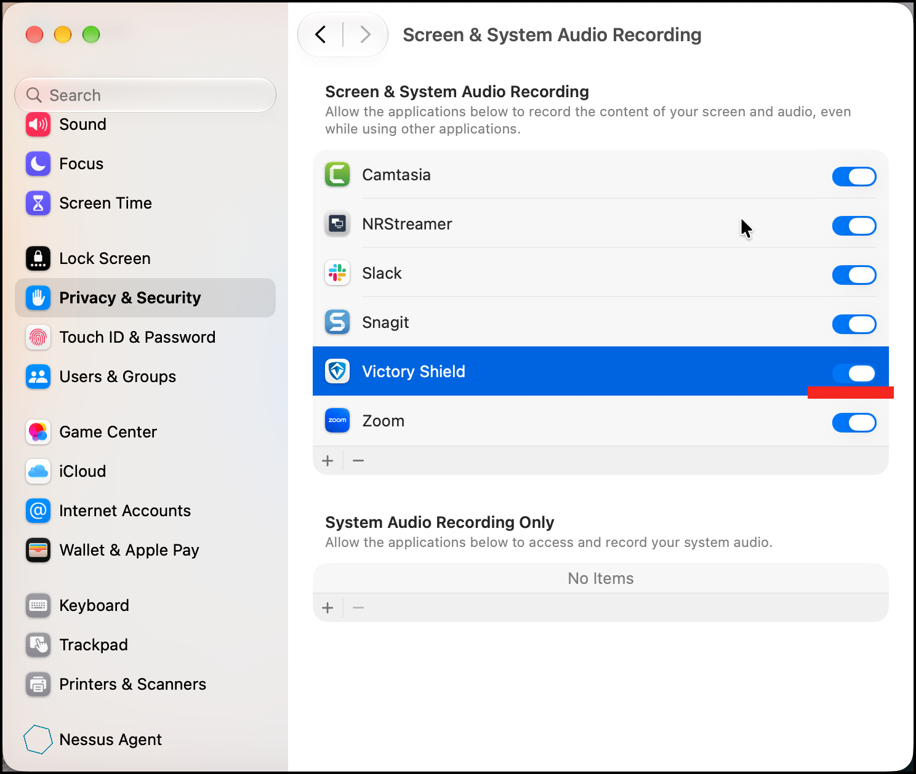916x774 pixels.
Task: Click the Internet Accounts @ icon
Action: click(38, 511)
